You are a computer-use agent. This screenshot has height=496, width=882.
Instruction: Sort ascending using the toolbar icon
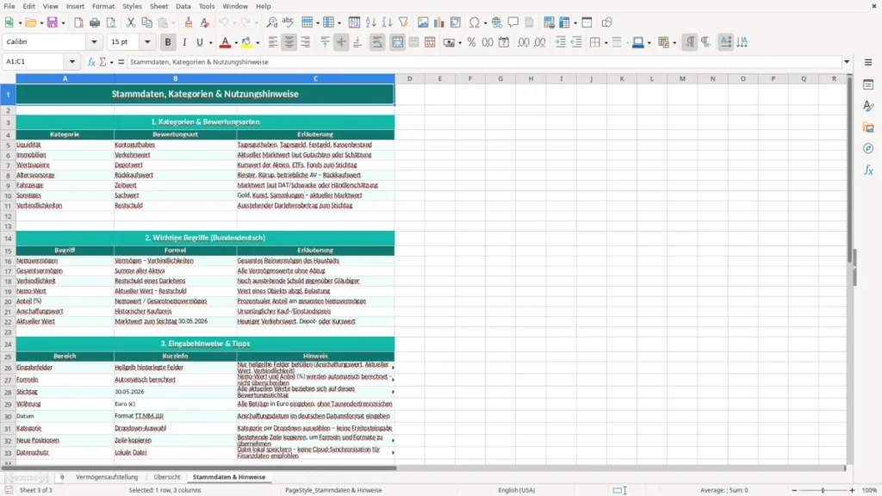[370, 22]
